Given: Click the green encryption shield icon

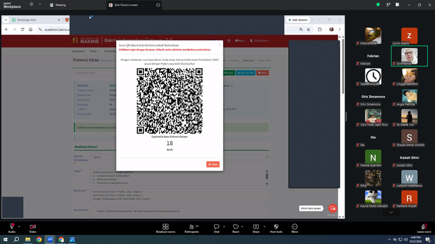Looking at the screenshot, I should click(x=378, y=5).
